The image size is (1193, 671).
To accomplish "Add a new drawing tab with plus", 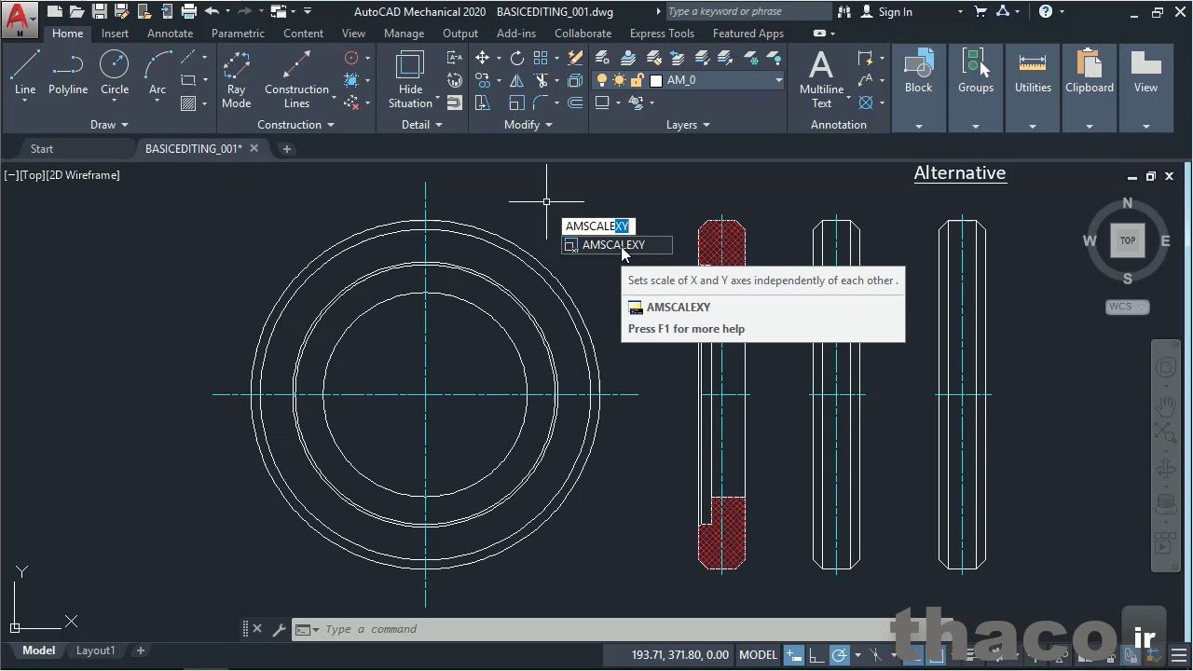I will pos(287,149).
